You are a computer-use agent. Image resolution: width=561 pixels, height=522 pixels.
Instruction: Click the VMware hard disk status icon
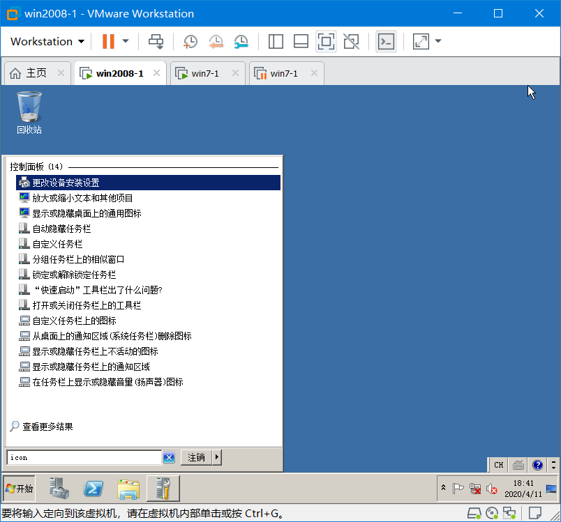pyautogui.click(x=474, y=514)
